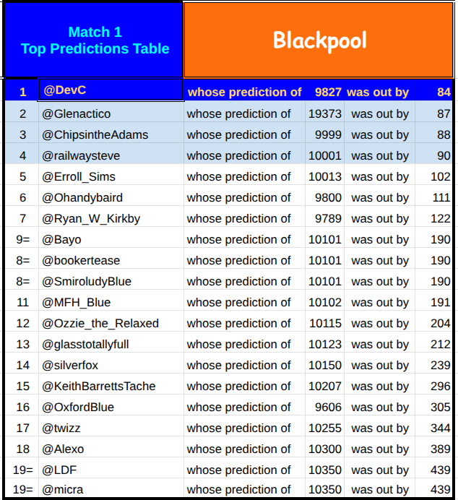Viewport: 458px width, 500px height.
Task: Select the out-by value 191 for @MFH_Blue
Action: pos(433,302)
